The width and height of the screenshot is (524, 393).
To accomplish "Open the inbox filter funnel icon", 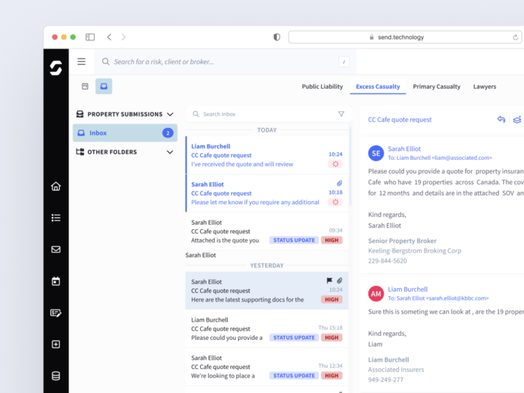I will 341,114.
